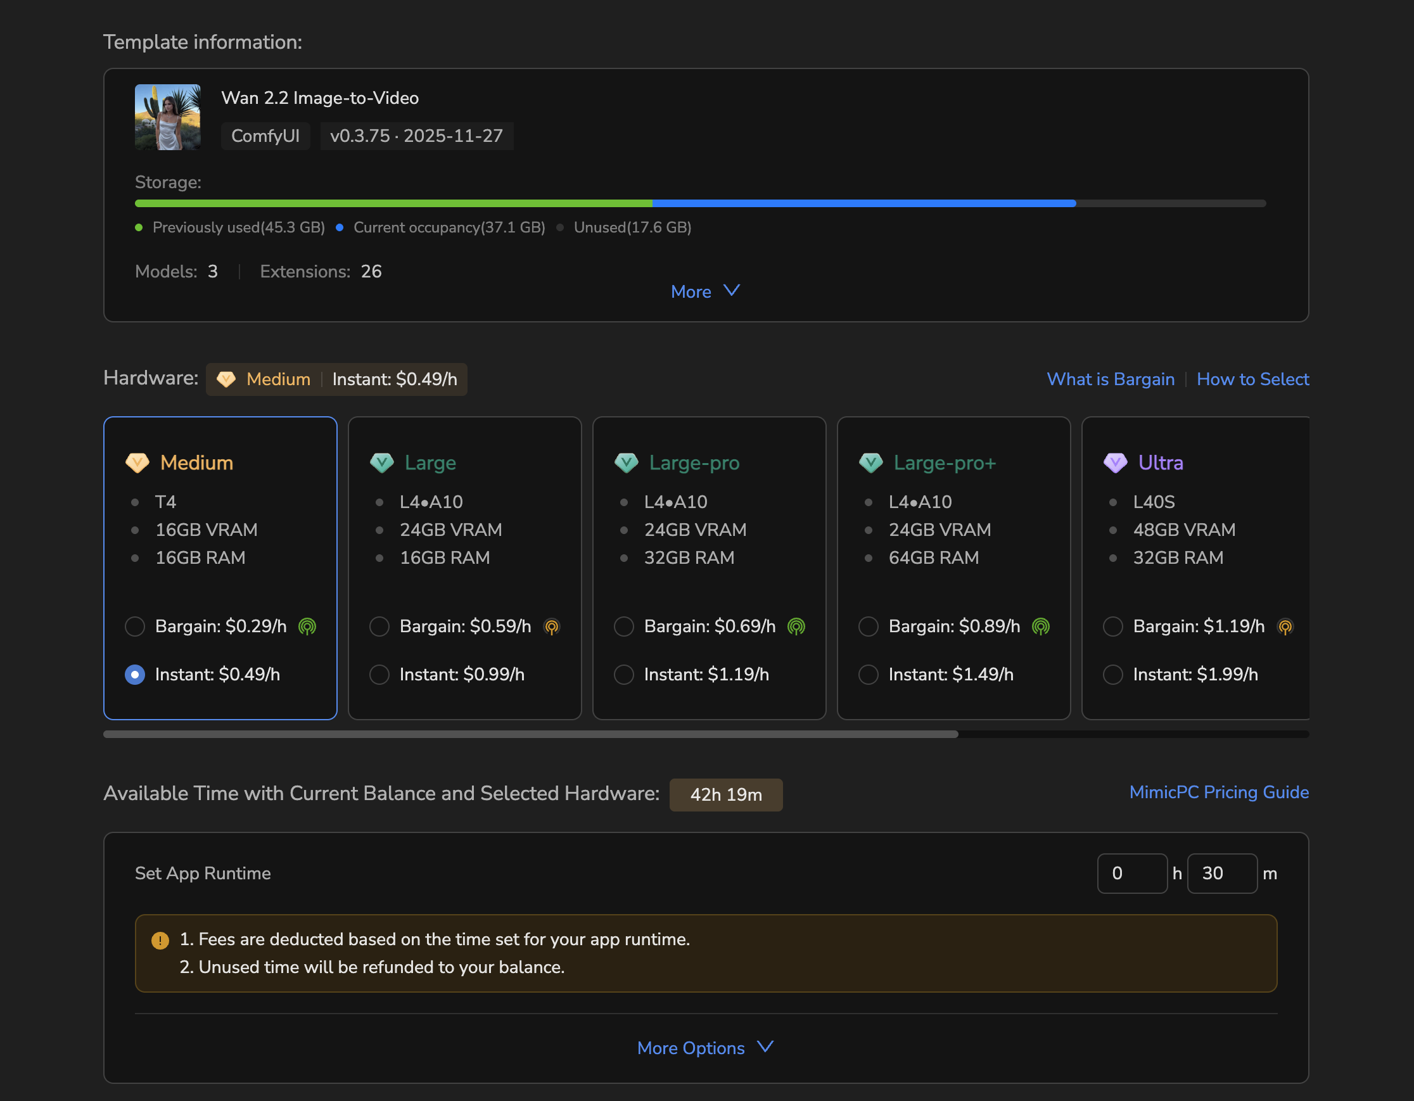Click the purple Ultra tier gem icon

pos(1115,463)
